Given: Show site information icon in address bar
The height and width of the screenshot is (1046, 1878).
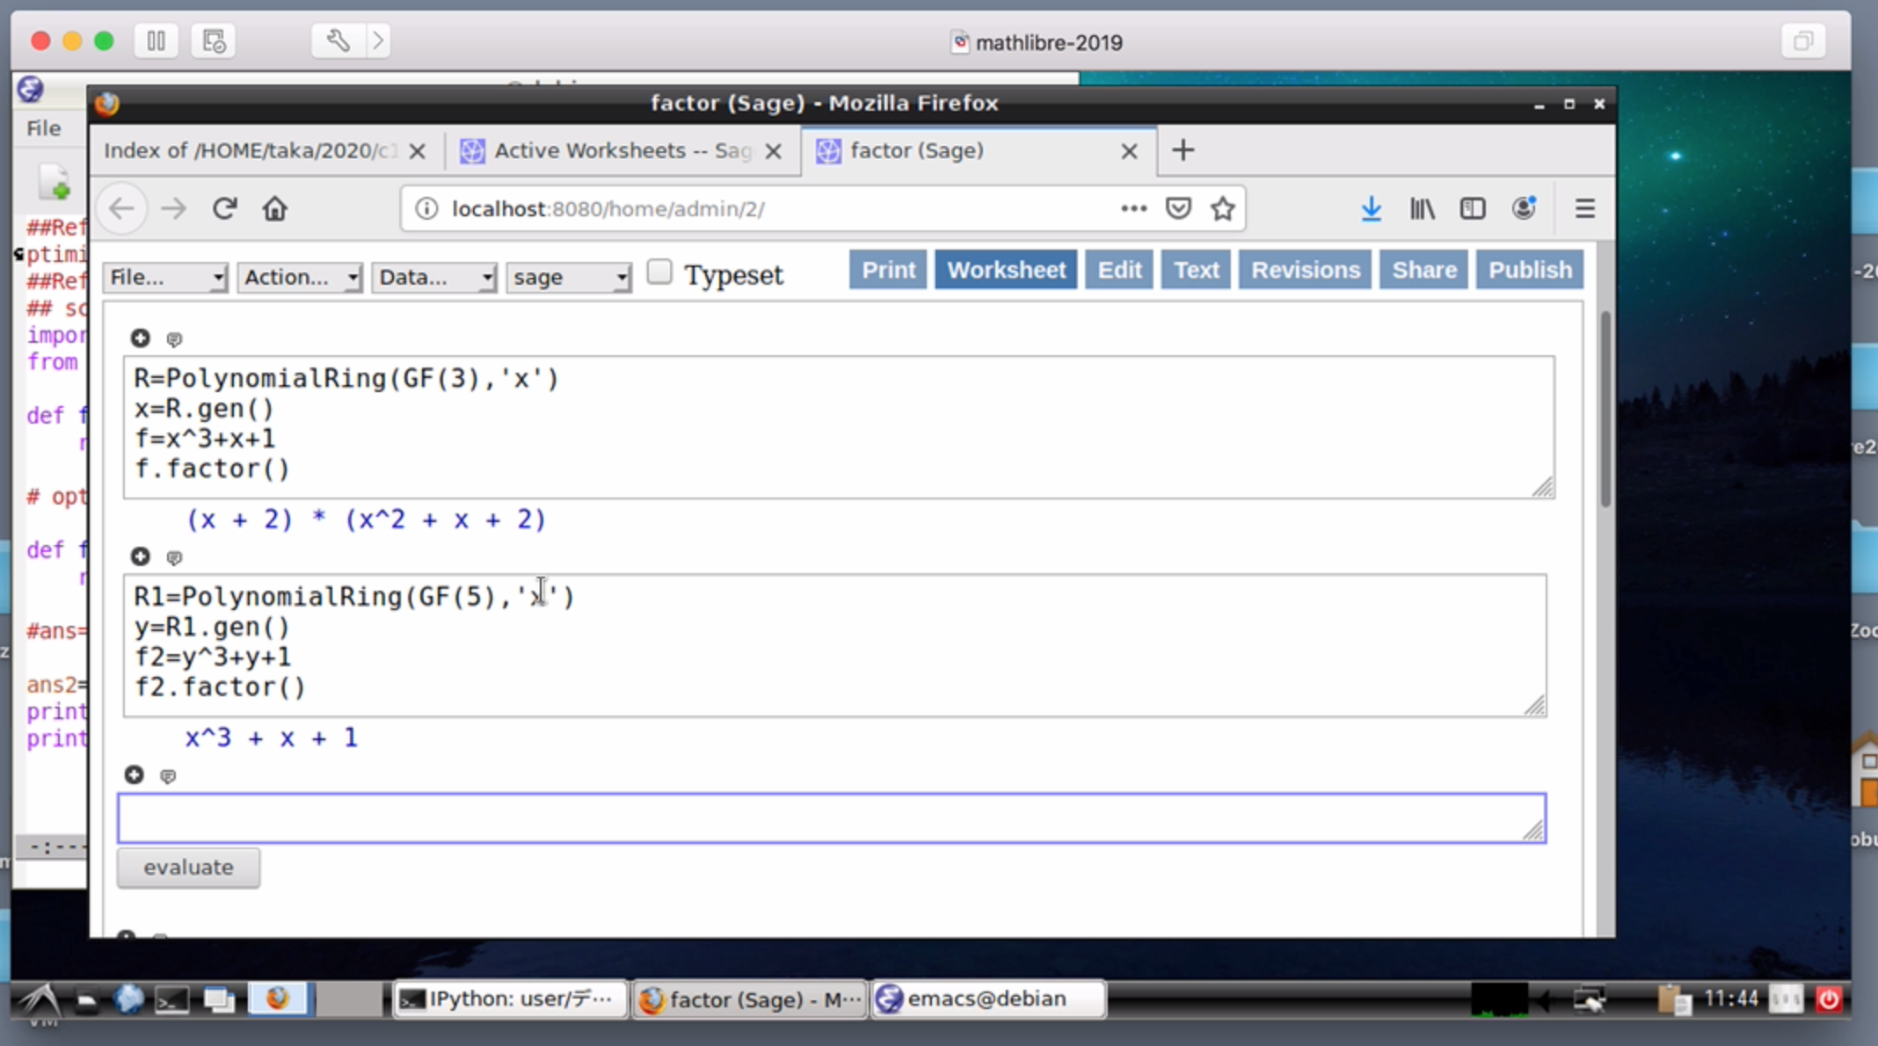Looking at the screenshot, I should click(x=426, y=209).
